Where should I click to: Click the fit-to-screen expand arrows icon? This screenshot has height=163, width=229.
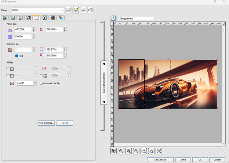point(159,151)
